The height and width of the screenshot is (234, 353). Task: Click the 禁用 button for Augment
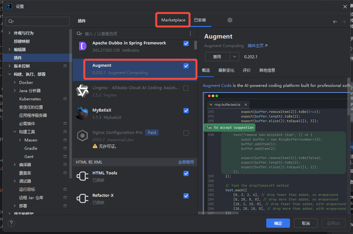click(217, 57)
